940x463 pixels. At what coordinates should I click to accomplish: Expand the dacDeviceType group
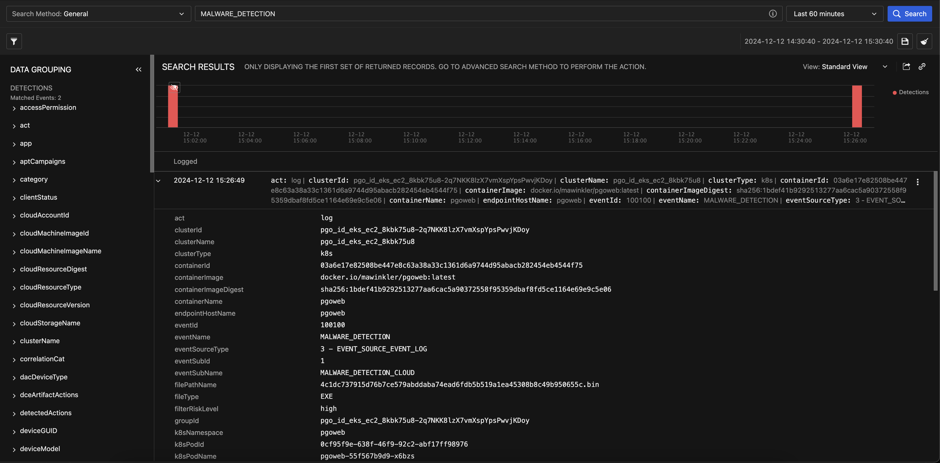click(14, 378)
